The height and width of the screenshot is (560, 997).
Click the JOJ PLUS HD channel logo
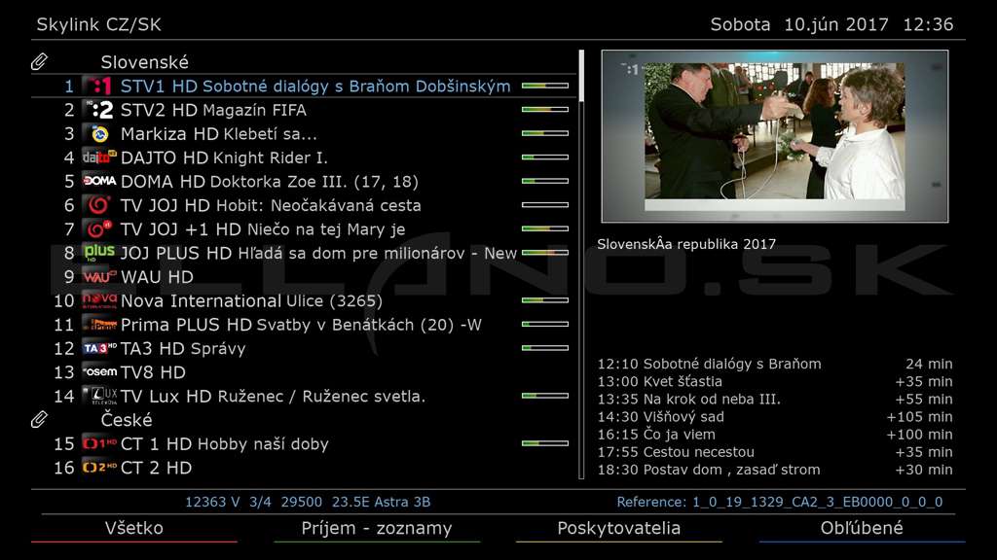99,253
